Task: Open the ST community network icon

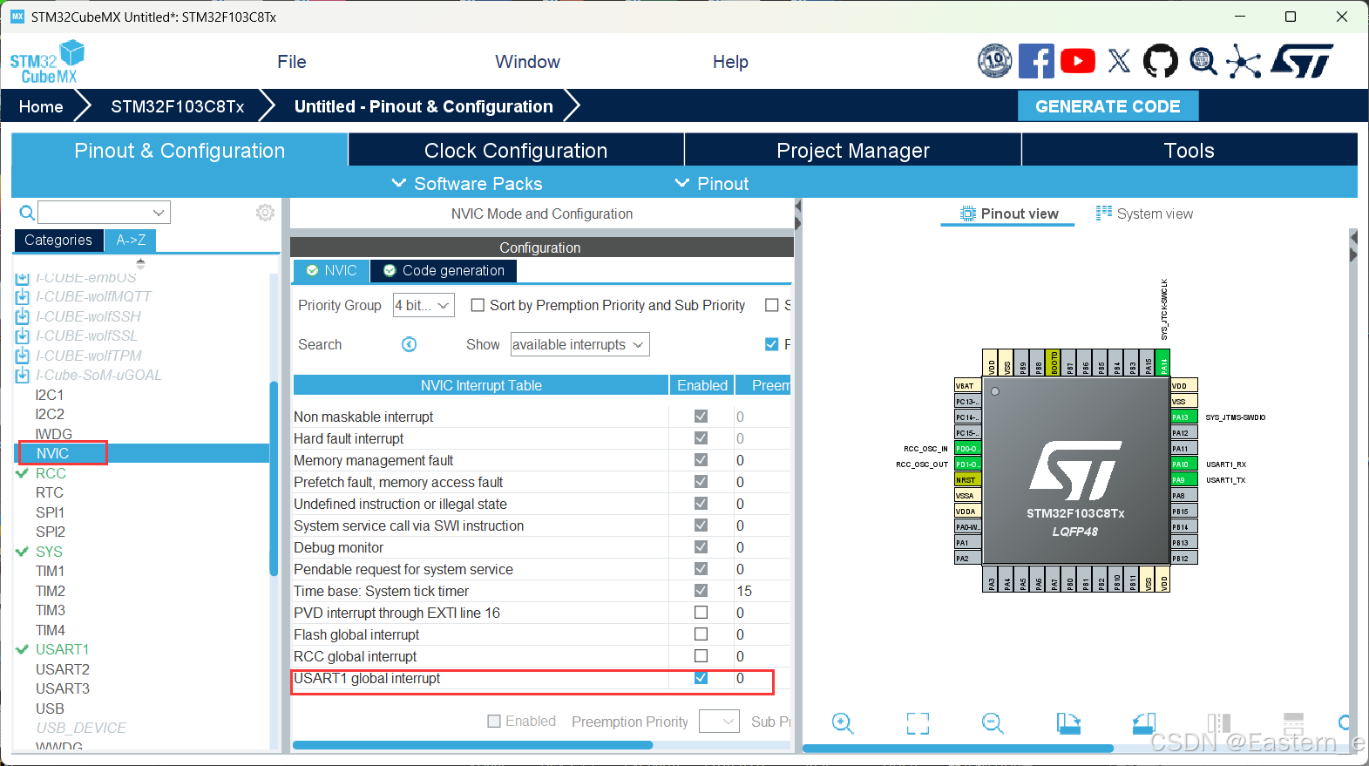Action: [1244, 62]
